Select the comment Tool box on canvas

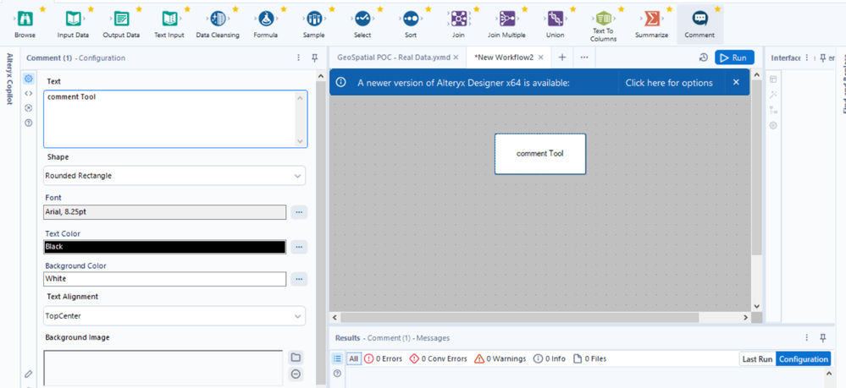coord(540,154)
